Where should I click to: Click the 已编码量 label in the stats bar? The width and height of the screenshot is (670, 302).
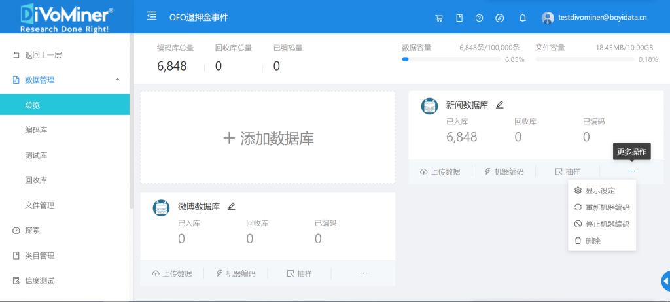[x=288, y=48]
